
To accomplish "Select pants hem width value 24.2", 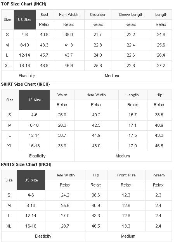I will [x=65, y=195].
